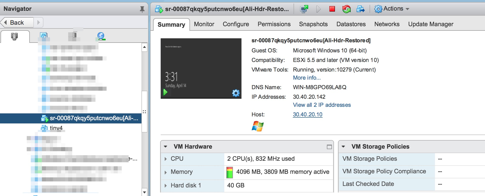485x196 pixels.
Task: Collapse the VM Hardware panel
Action: 165,147
